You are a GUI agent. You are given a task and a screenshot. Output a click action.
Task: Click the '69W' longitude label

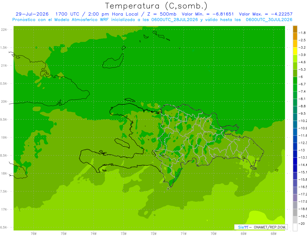tap(244, 234)
